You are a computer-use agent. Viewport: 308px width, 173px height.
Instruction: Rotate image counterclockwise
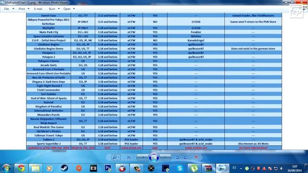pos(178,157)
